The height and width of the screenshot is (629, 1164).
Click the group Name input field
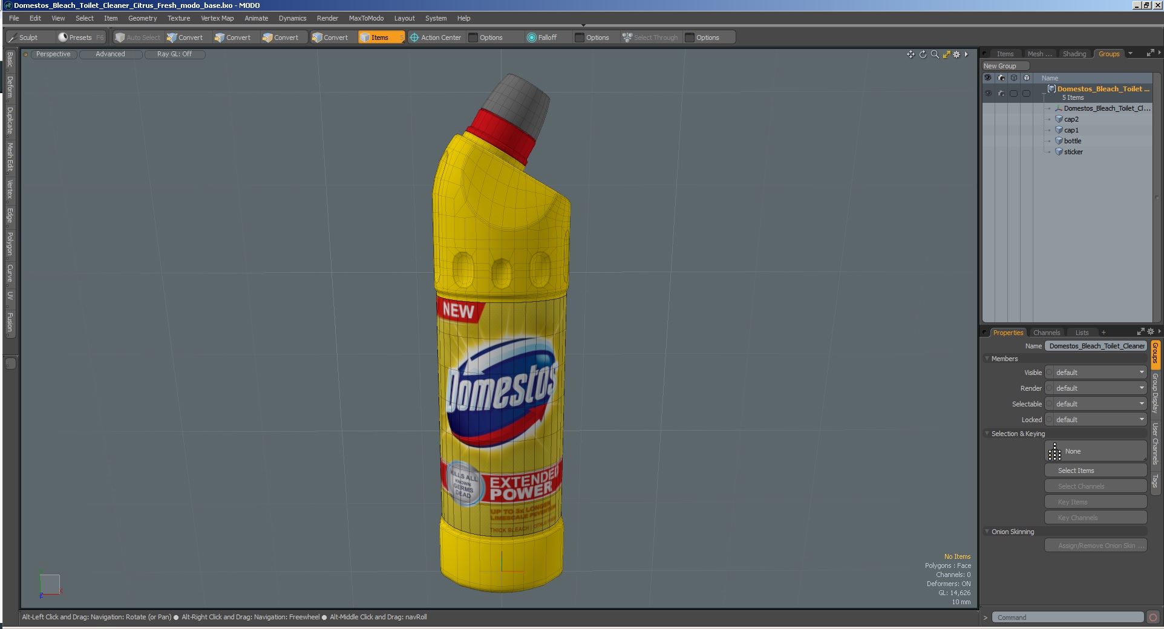1096,346
